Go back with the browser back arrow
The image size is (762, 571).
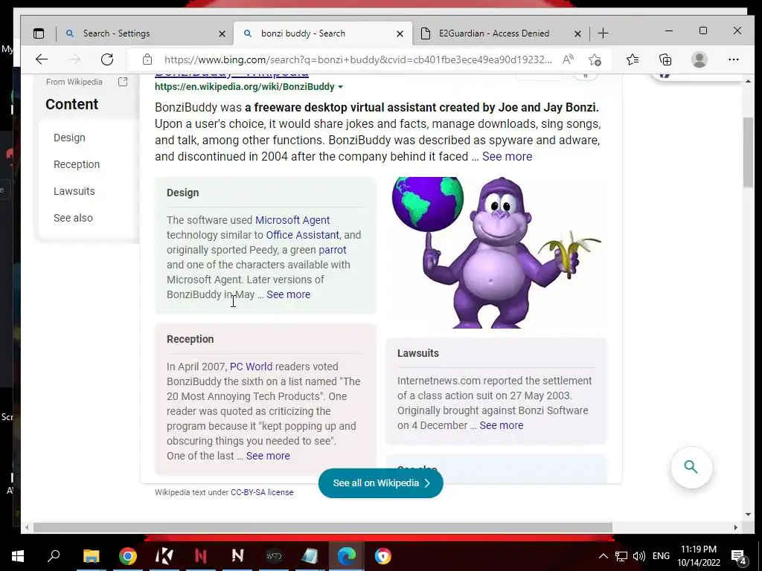[x=42, y=59]
